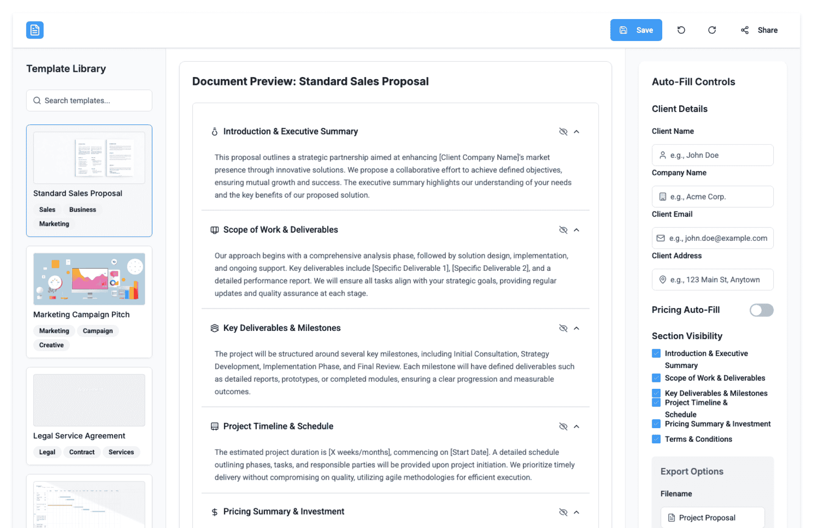Screen dimensions: 813x528
Task: Focus the Search templates field
Action: point(89,101)
